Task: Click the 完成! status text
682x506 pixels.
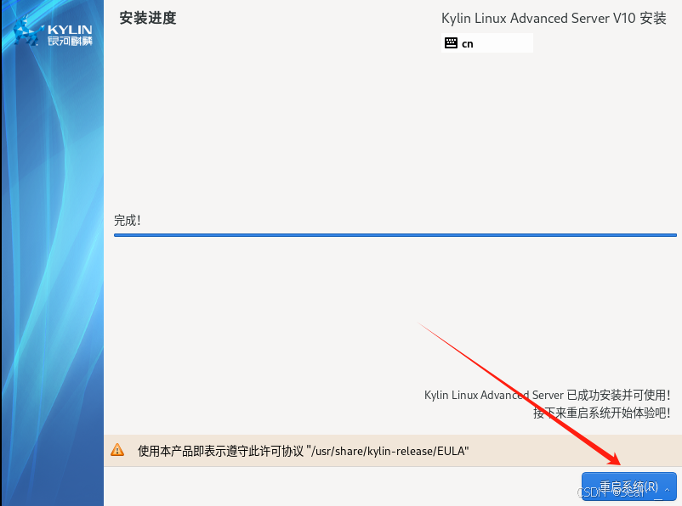Action: point(127,221)
